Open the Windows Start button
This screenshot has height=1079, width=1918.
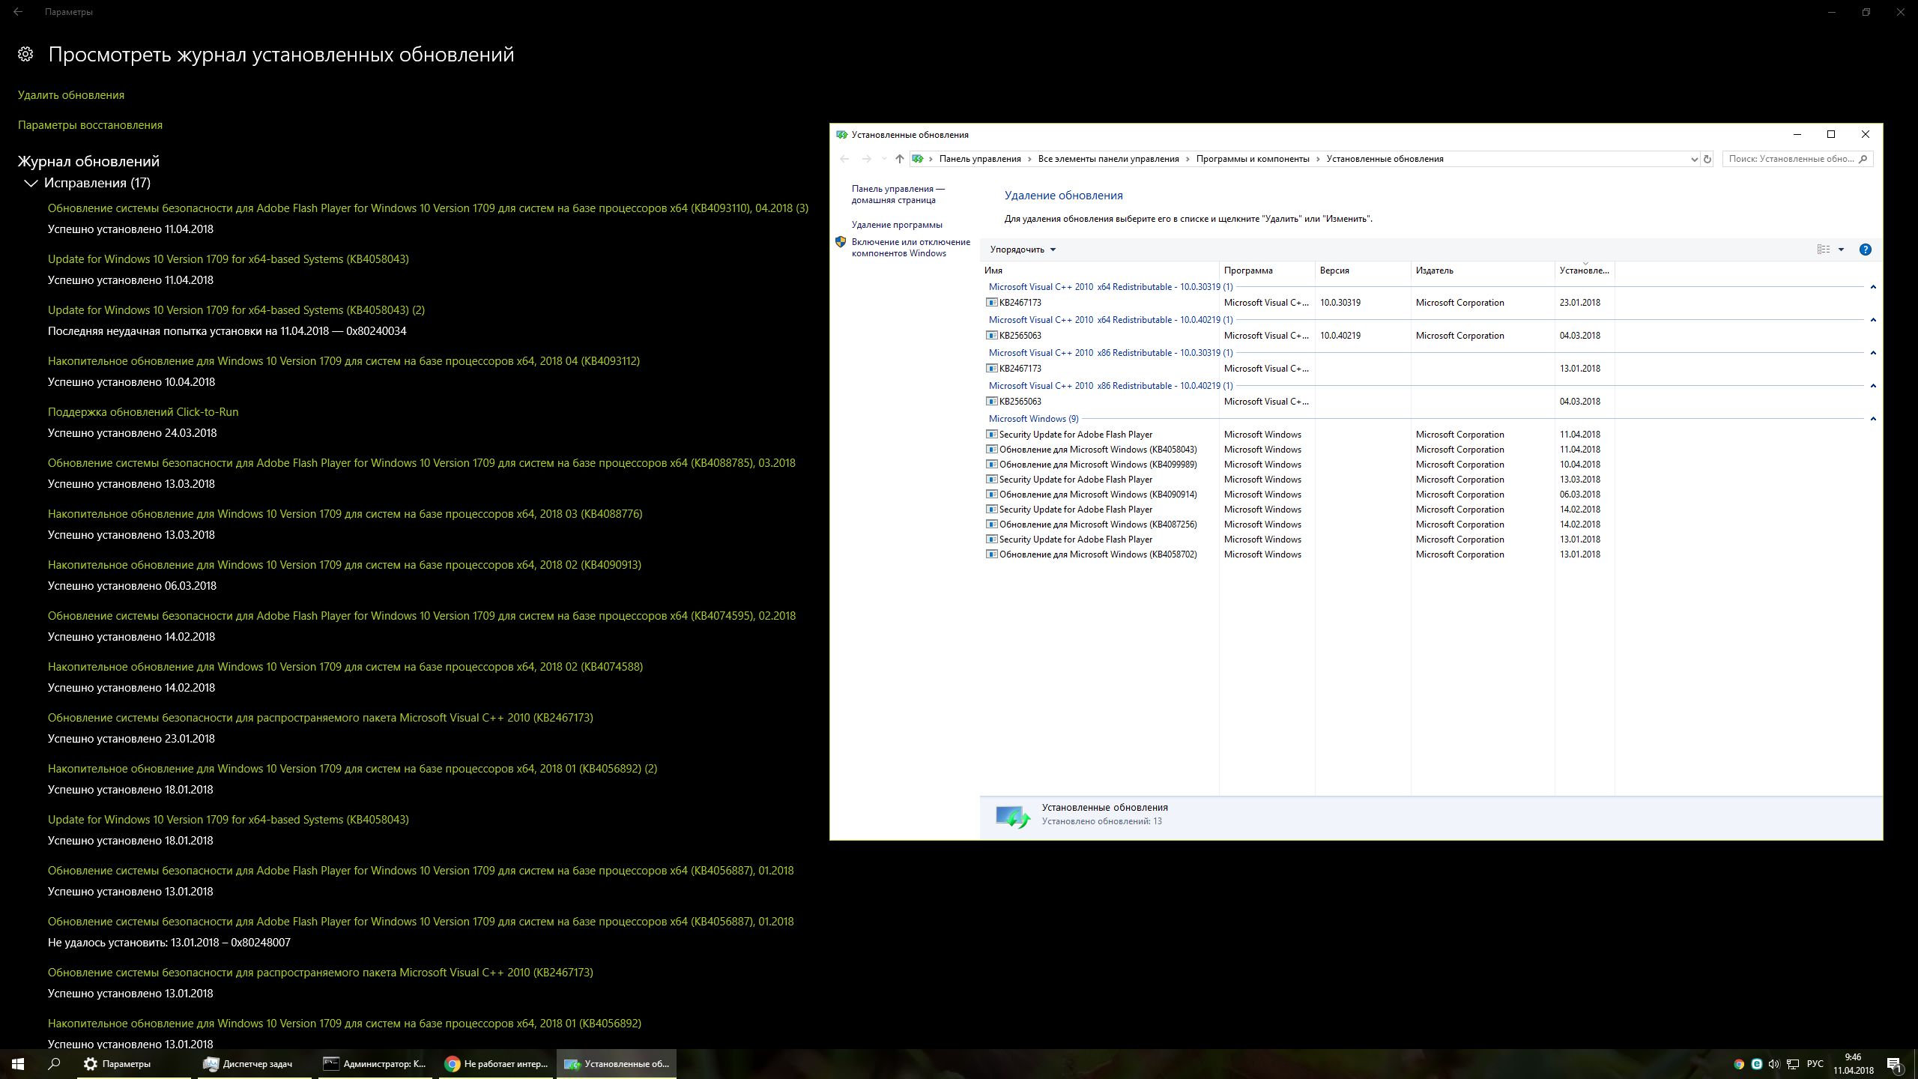(18, 1064)
